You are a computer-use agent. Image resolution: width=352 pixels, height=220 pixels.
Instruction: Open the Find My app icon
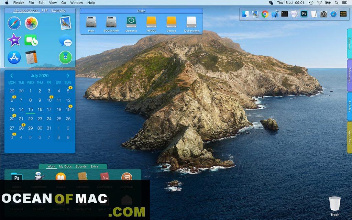pos(66,57)
